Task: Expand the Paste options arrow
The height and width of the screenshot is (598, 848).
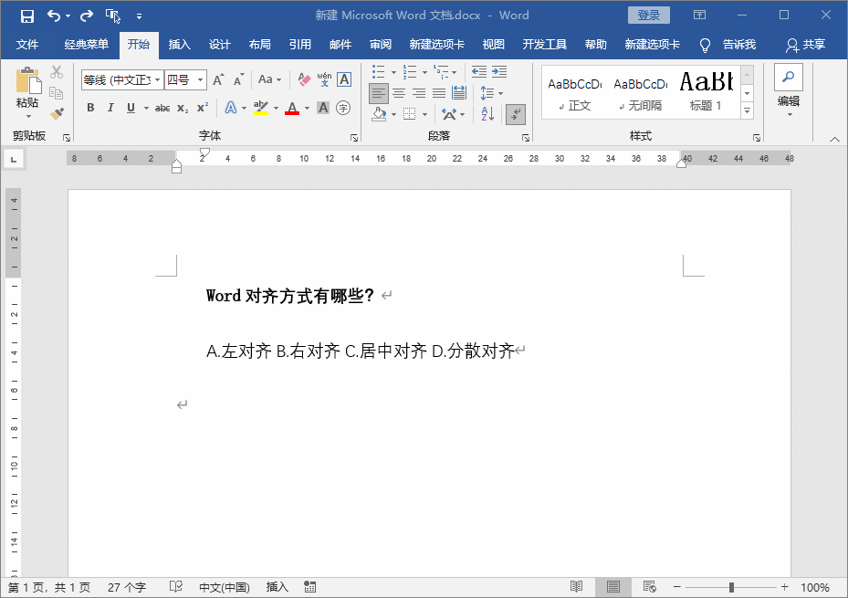Action: tap(27, 116)
